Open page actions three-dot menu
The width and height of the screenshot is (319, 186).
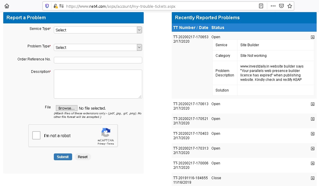[x=273, y=6]
